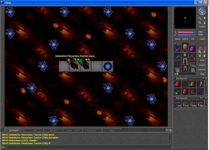
Task: Open the Uebelster private chat tab
Action: coord(92,130)
